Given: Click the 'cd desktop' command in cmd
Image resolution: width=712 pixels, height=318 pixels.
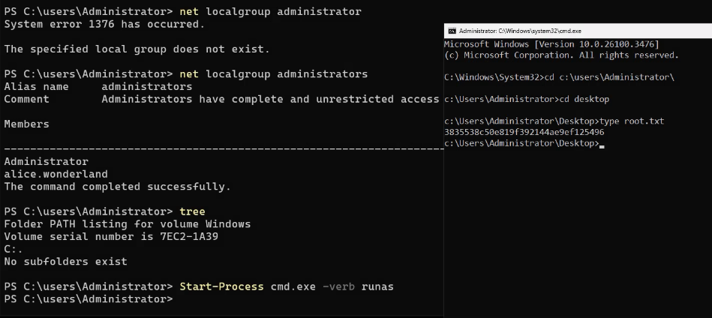Looking at the screenshot, I should (587, 99).
